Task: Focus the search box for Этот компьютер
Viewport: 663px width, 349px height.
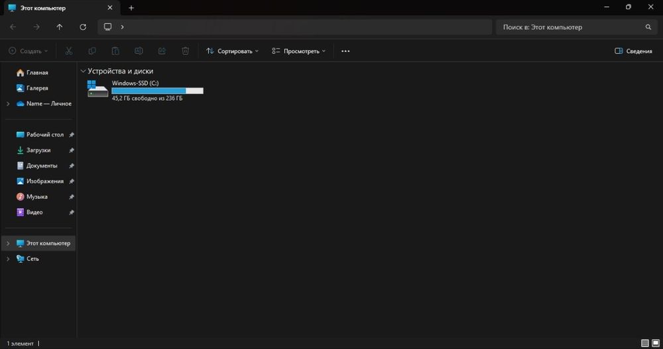Action: point(576,27)
